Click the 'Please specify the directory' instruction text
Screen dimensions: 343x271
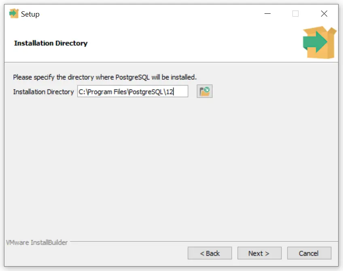105,77
